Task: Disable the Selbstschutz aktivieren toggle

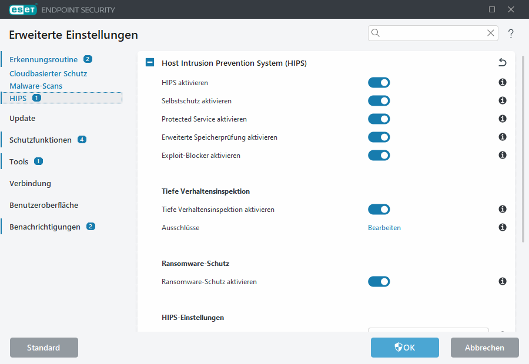Action: tap(379, 100)
